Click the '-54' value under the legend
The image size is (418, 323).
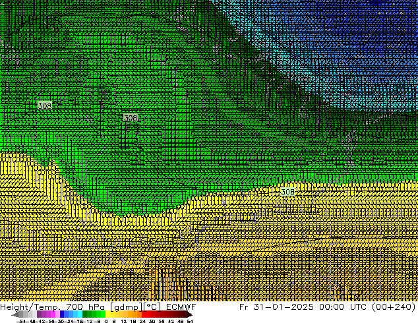point(21,321)
